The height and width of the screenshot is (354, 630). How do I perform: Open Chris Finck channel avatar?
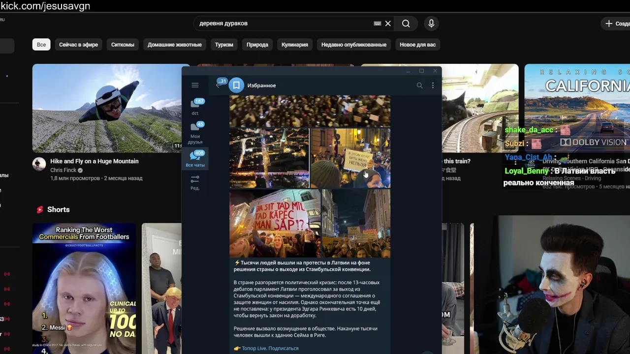(x=39, y=164)
